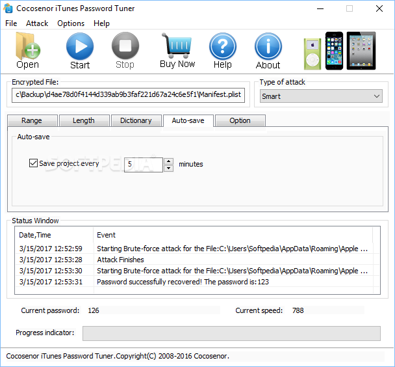Viewport: 395px width, 367px height.
Task: Click the iPad device image
Action: pyautogui.click(x=361, y=51)
